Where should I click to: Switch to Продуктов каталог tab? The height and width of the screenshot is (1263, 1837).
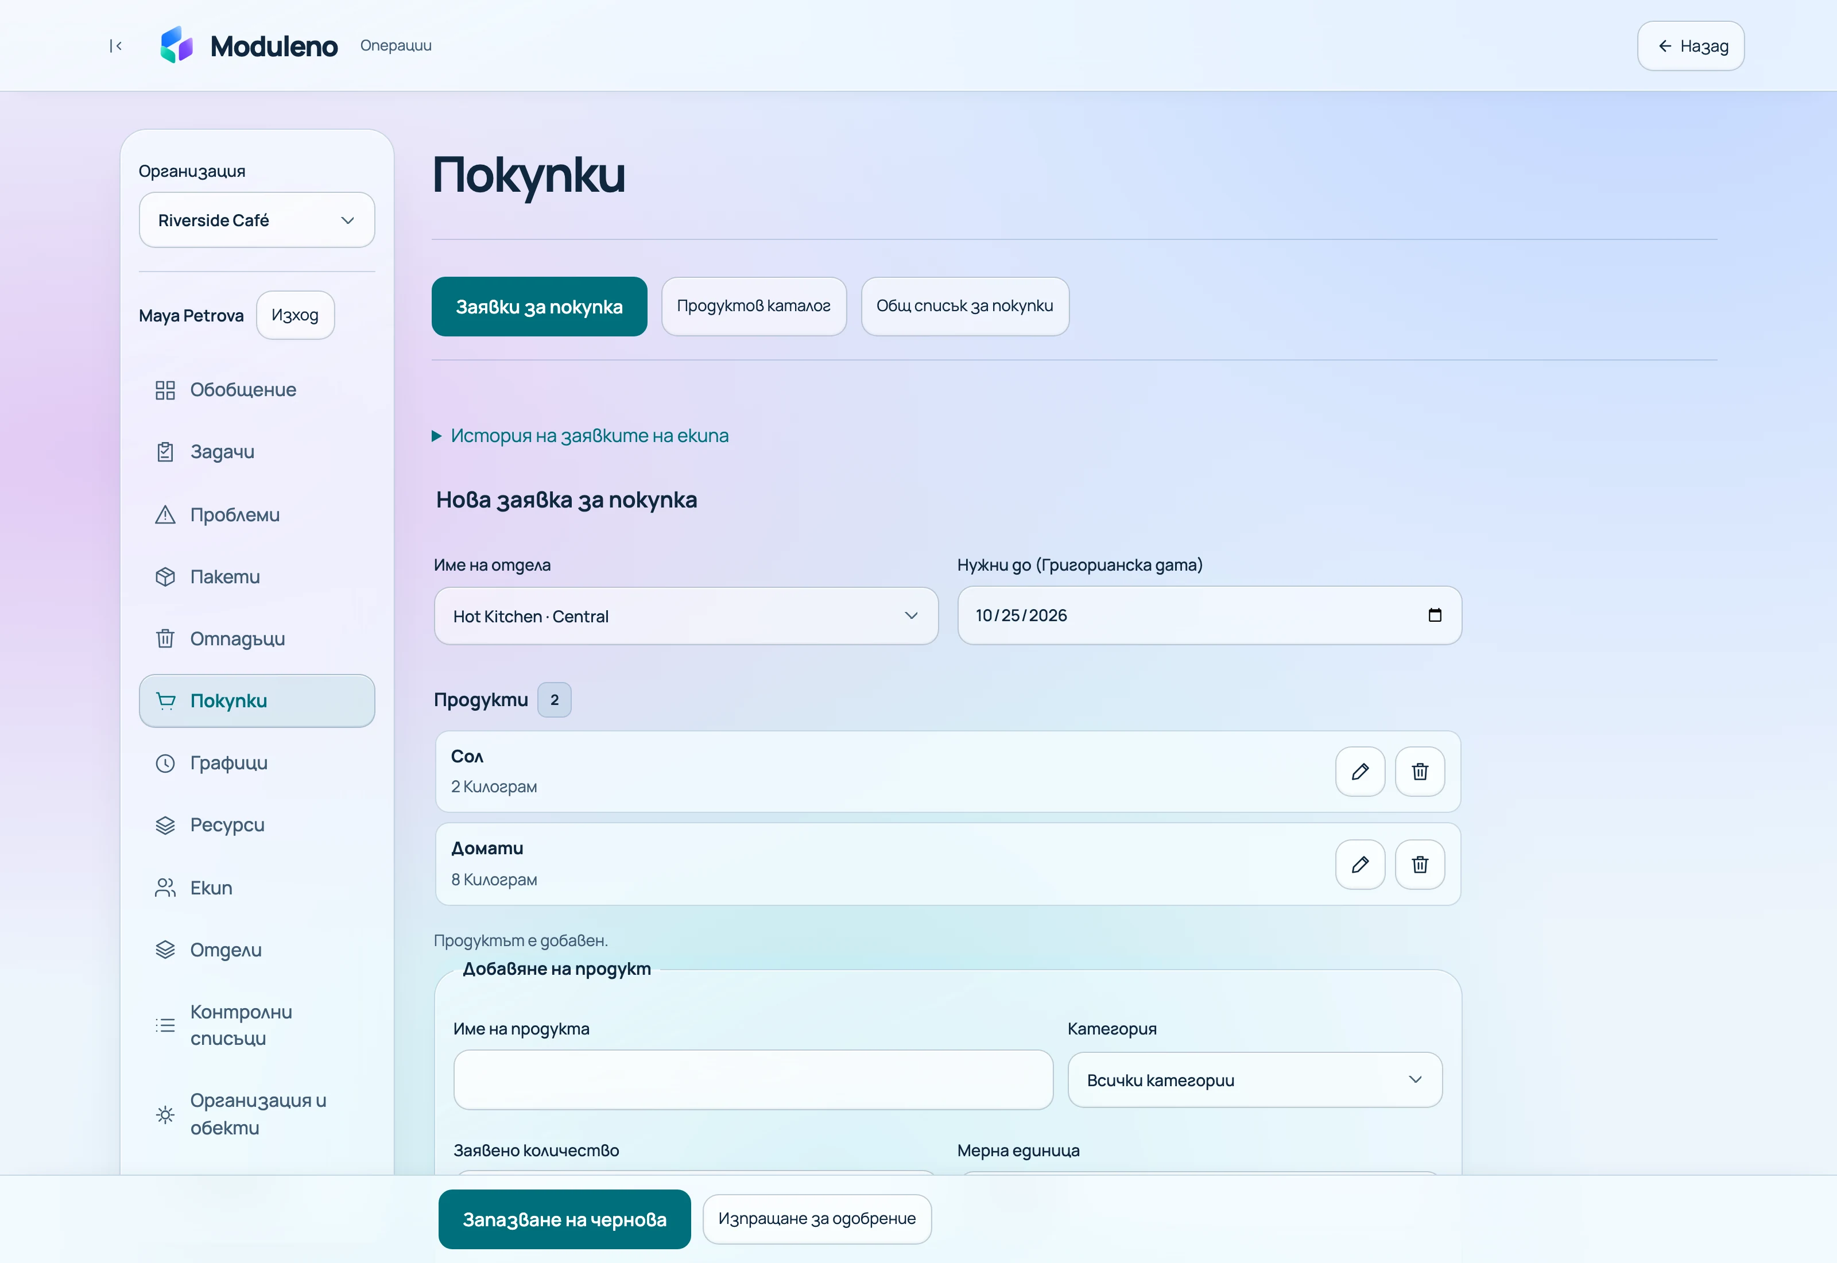pos(753,306)
